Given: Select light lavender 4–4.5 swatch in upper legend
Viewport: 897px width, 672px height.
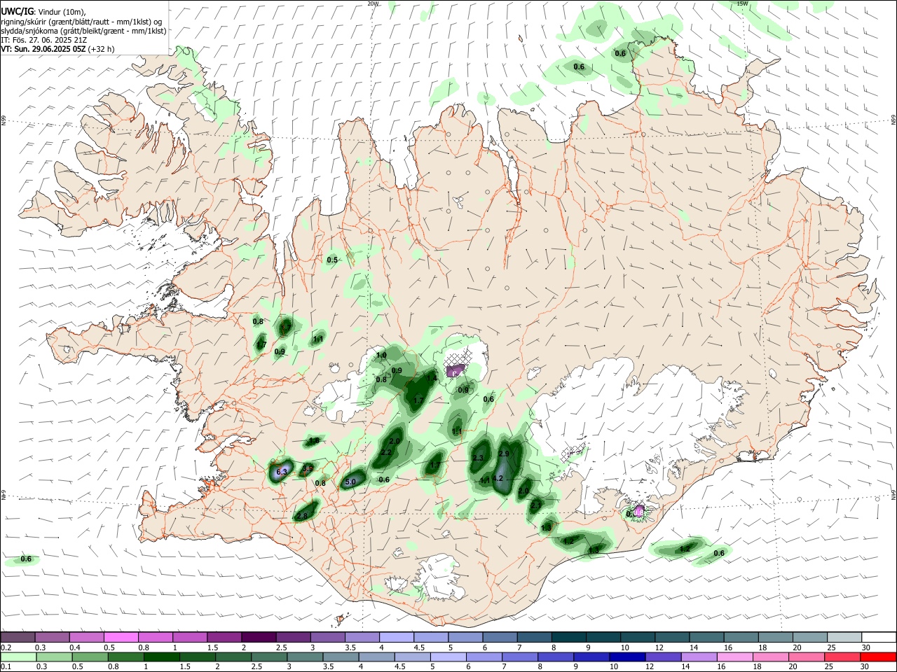Looking at the screenshot, I should [397, 637].
